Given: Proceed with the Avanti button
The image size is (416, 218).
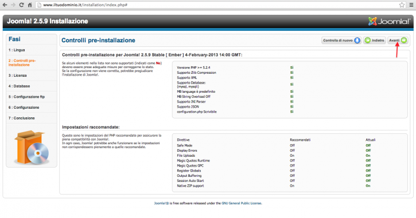Looking at the screenshot, I should [x=398, y=40].
